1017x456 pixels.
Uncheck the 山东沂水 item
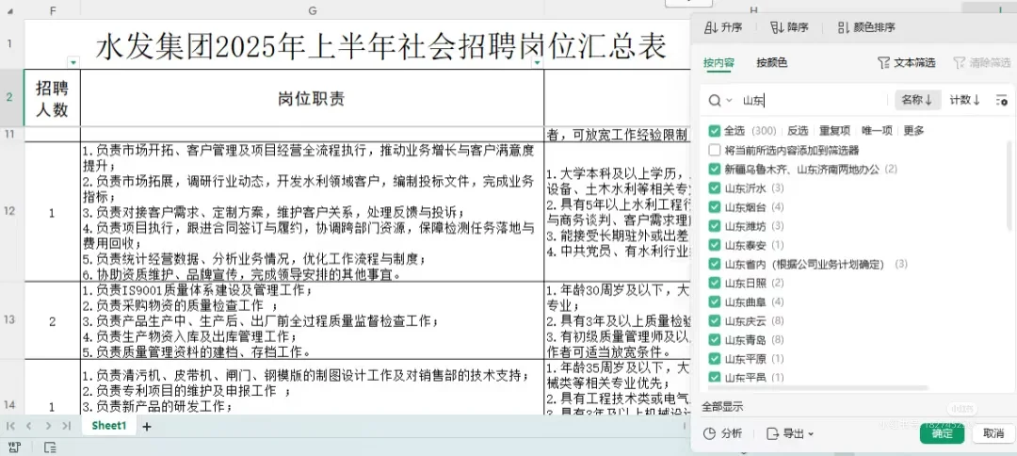pos(714,188)
